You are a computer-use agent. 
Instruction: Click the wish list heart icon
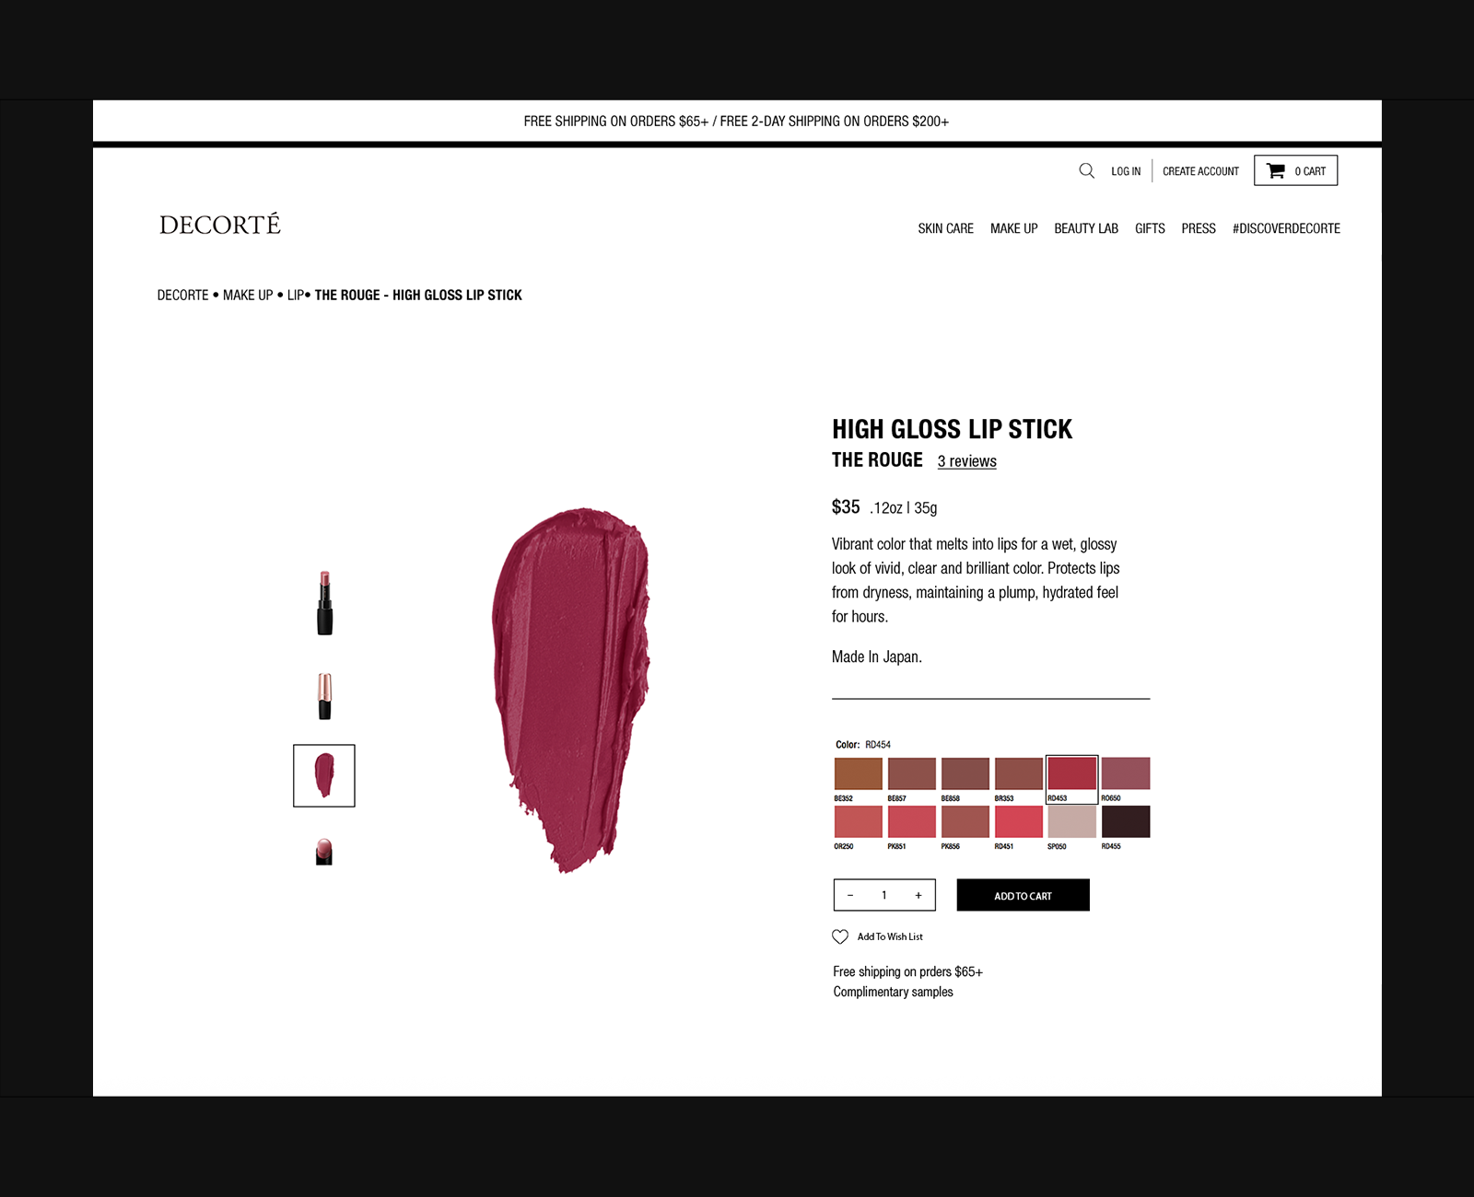[840, 936]
